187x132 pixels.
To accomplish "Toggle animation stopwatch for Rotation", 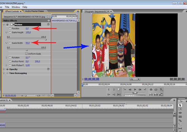I will click(x=10, y=58).
